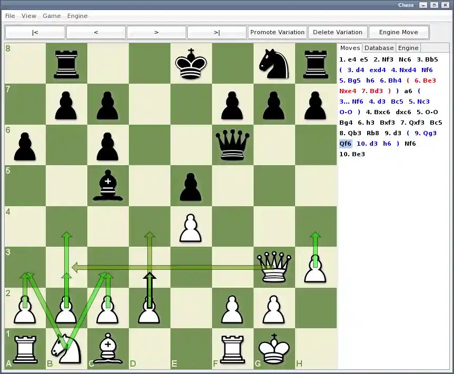Request an Engine Move

click(x=398, y=32)
